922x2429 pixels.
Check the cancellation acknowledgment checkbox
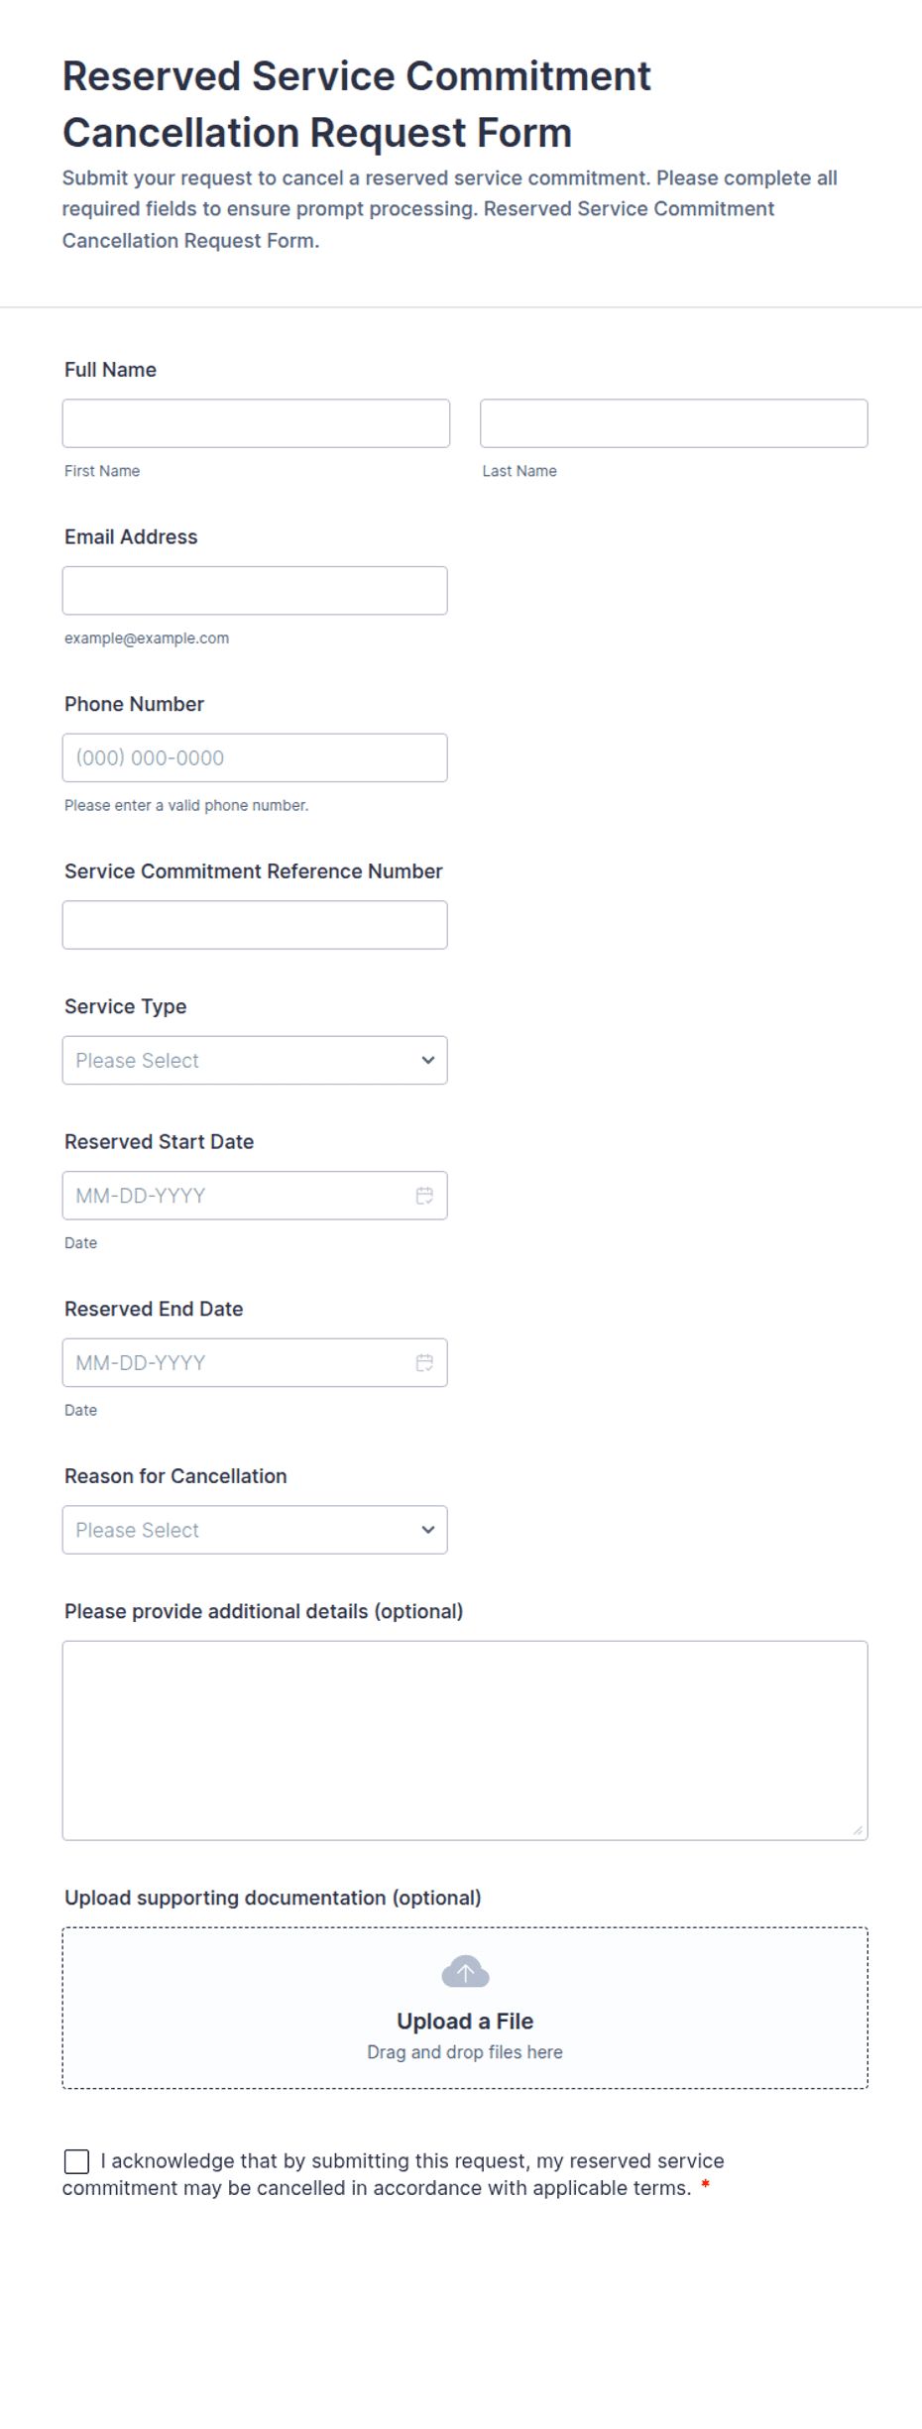[76, 2161]
